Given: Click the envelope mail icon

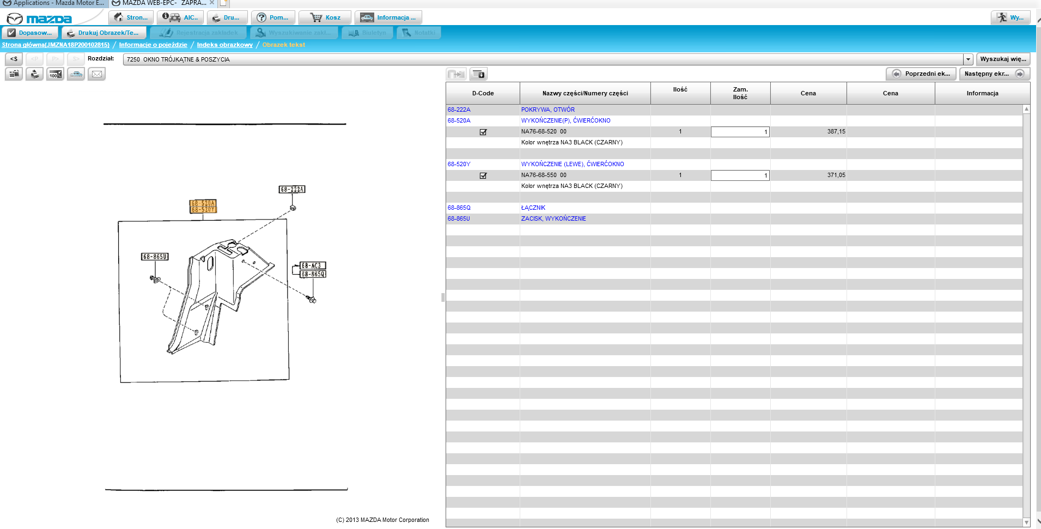Looking at the screenshot, I should [96, 74].
